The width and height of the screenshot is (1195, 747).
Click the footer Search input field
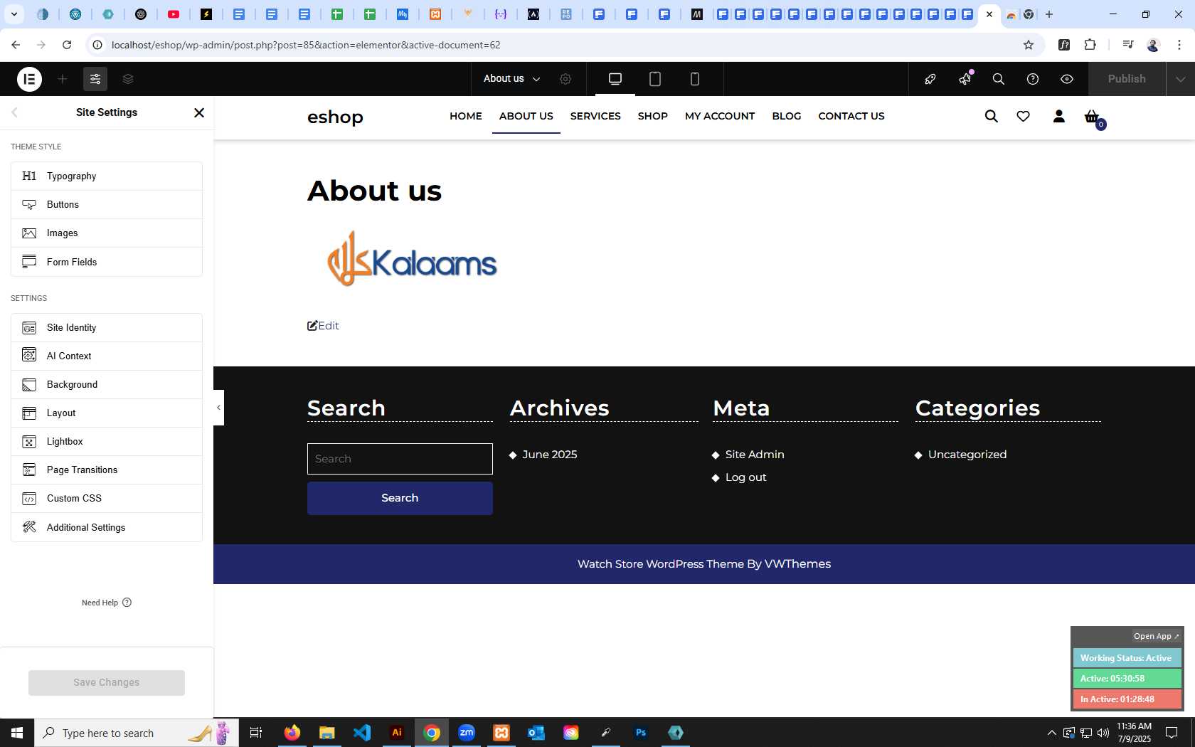[x=400, y=459]
